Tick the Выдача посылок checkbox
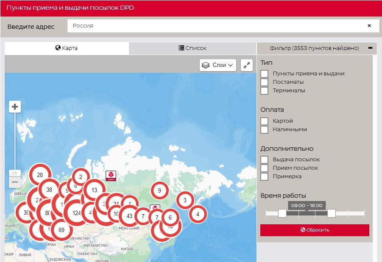This screenshot has width=382, height=262. [x=264, y=160]
